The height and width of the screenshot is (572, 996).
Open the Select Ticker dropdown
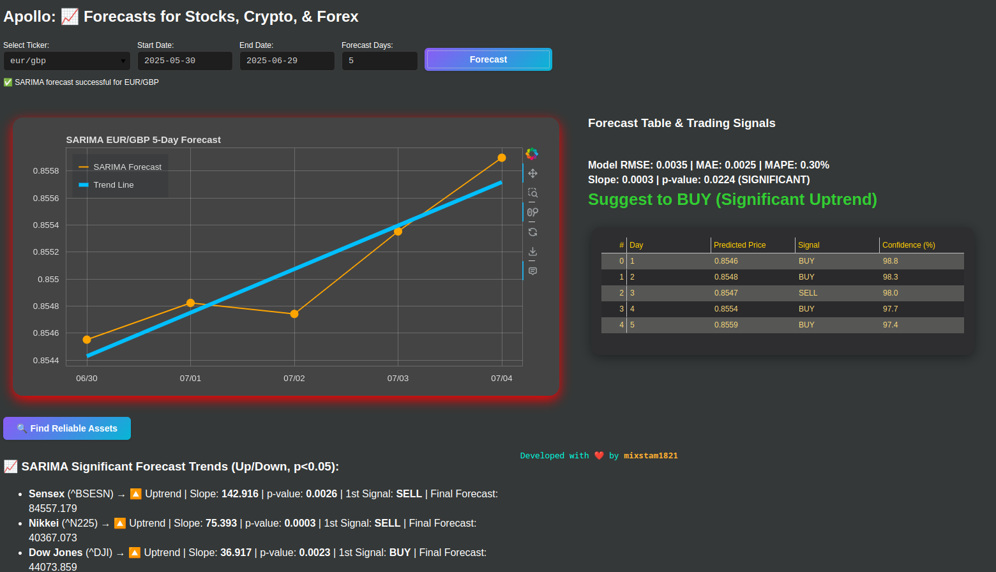(x=67, y=61)
